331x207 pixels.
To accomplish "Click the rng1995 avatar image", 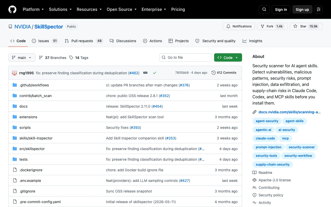I will pyautogui.click(x=14, y=73).
